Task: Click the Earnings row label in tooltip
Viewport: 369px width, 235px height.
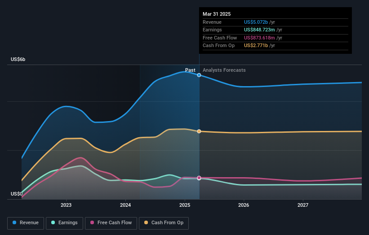Action: [212, 30]
